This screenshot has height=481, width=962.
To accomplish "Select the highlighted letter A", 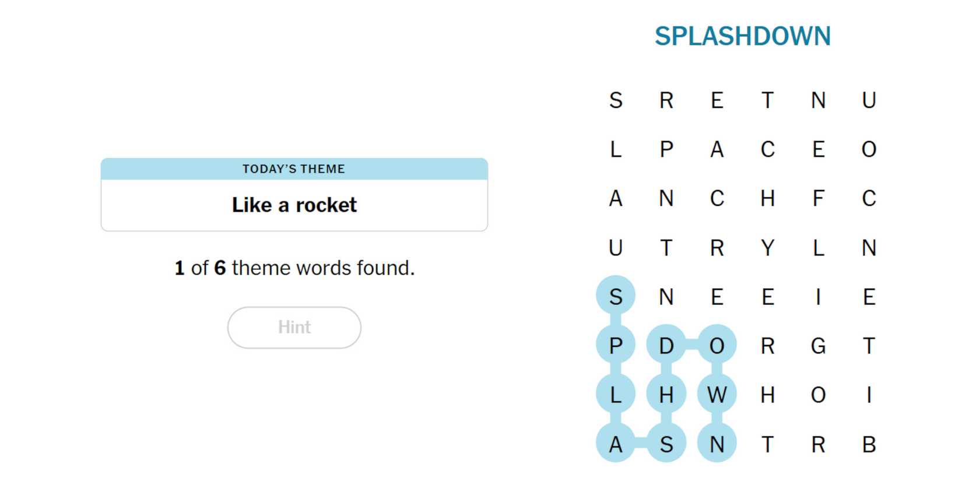I will pos(615,445).
